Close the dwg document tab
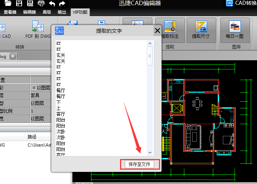The image size is (257, 184). coord(12,56)
